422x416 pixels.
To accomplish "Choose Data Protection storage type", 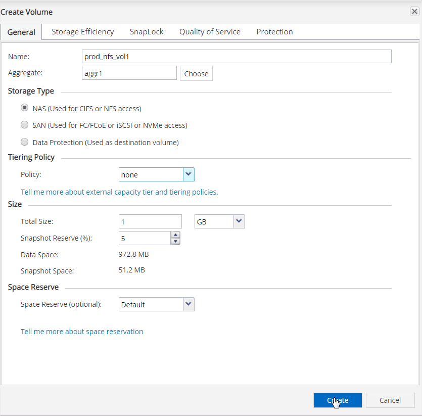I will click(x=24, y=142).
